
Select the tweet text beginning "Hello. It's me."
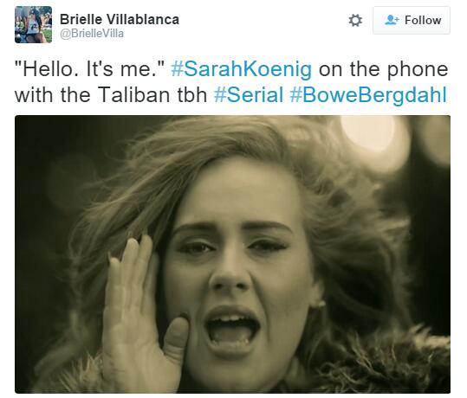231,82
